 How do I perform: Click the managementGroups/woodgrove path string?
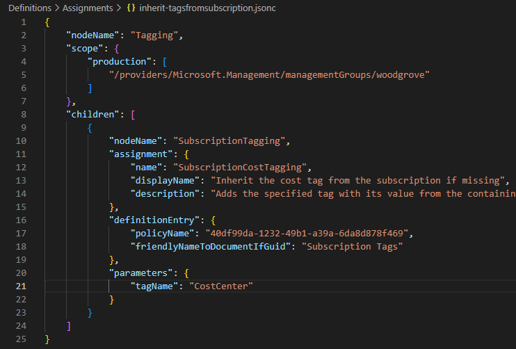coord(269,74)
